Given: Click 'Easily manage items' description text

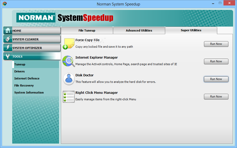Looking at the screenshot, I should tap(106, 99).
